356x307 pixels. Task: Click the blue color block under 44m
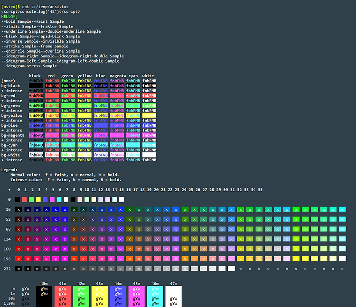pyautogui.click(x=118, y=297)
